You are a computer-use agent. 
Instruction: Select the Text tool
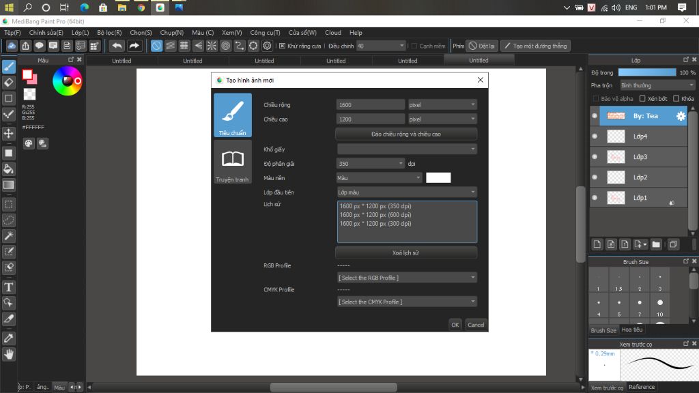8,287
